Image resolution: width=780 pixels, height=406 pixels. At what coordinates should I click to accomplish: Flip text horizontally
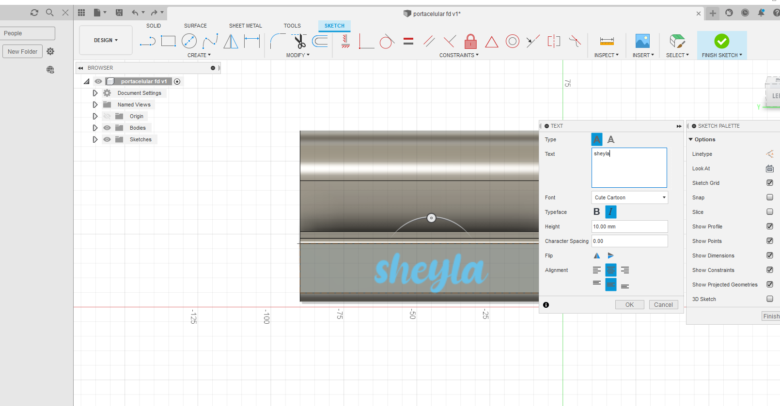(597, 256)
